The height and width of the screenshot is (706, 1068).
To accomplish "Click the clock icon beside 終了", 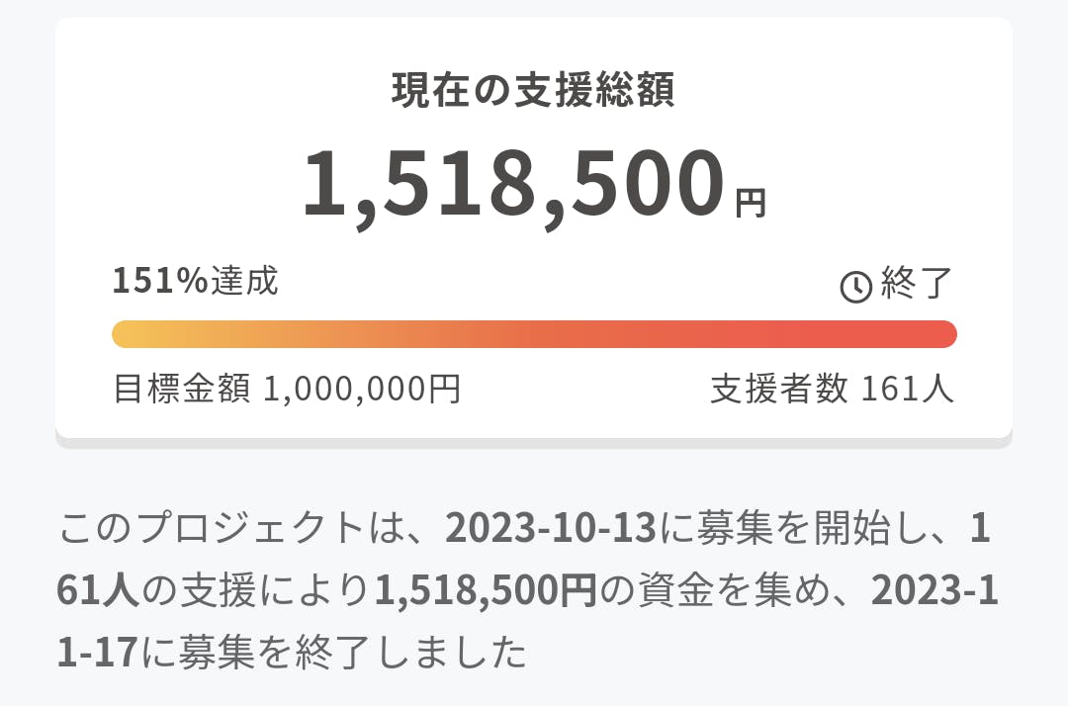I will (855, 287).
